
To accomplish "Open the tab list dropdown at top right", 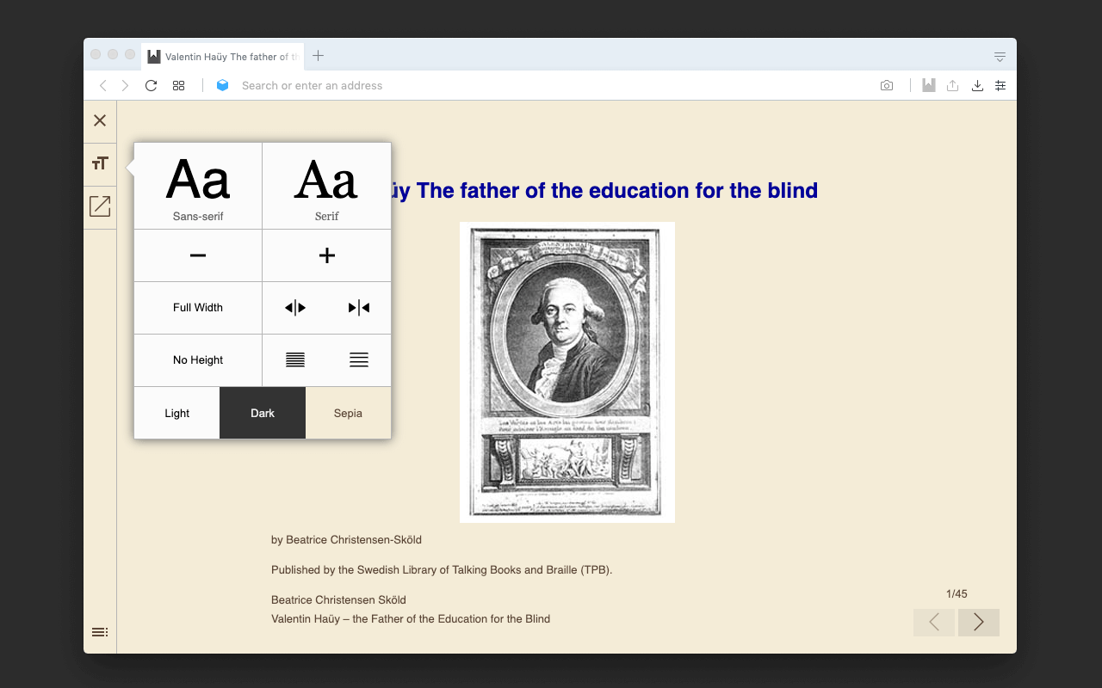I will [1000, 57].
